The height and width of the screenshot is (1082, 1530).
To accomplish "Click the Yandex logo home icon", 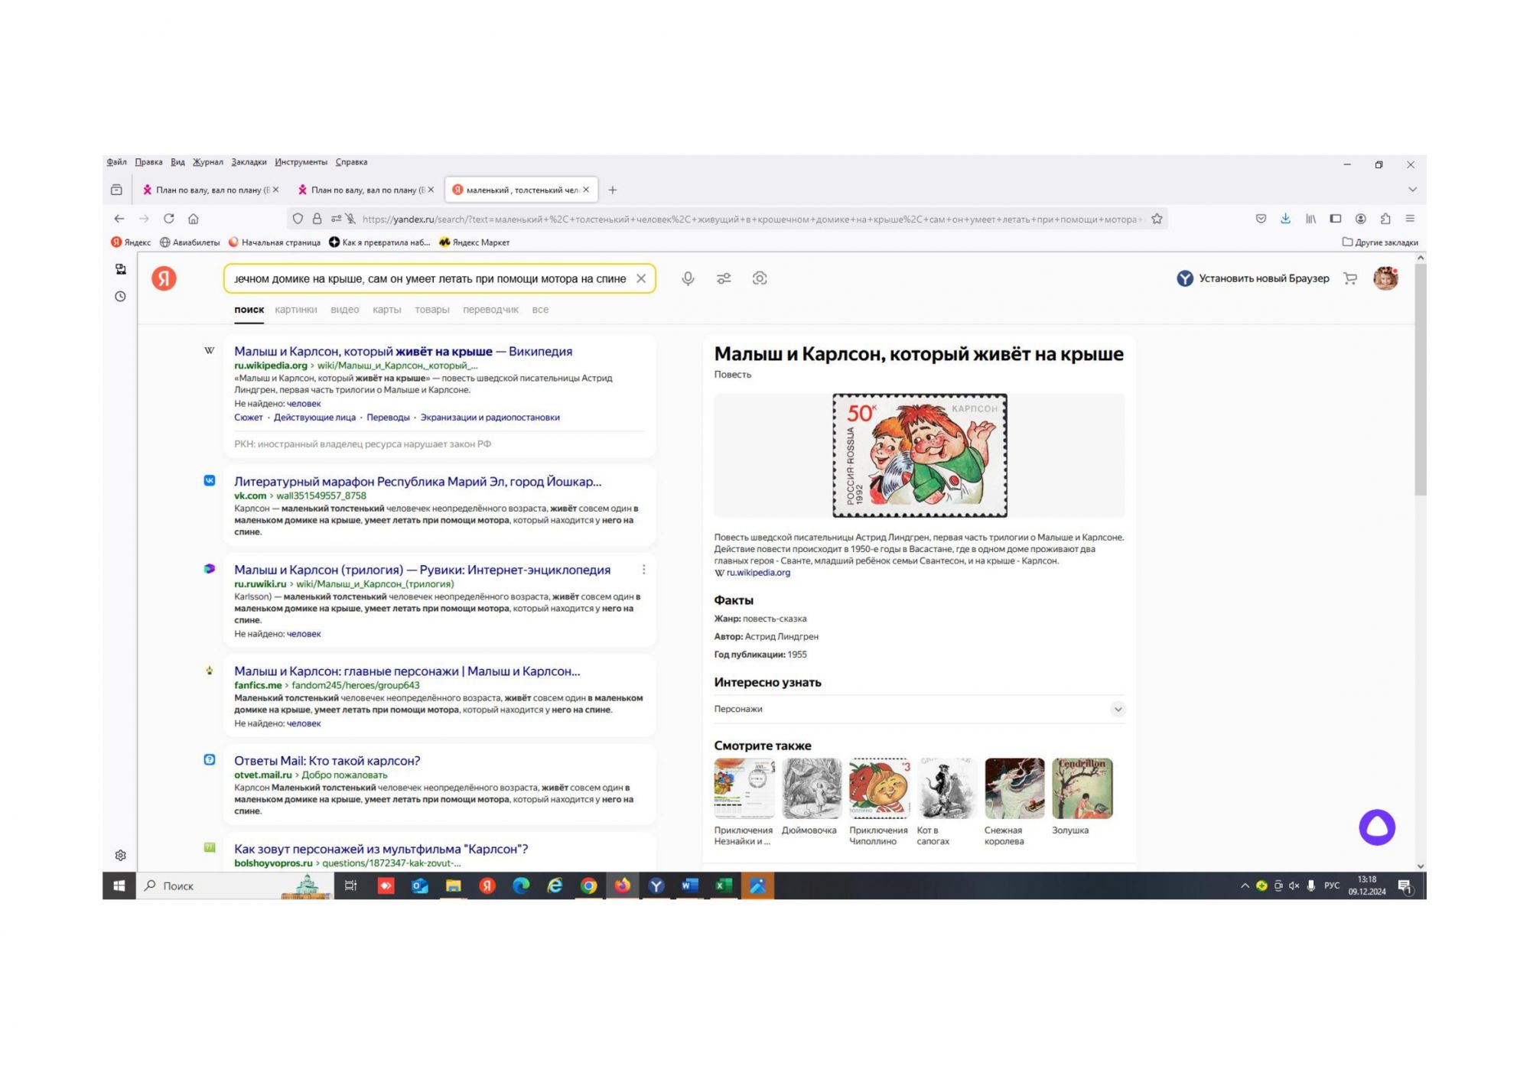I will coord(164,278).
